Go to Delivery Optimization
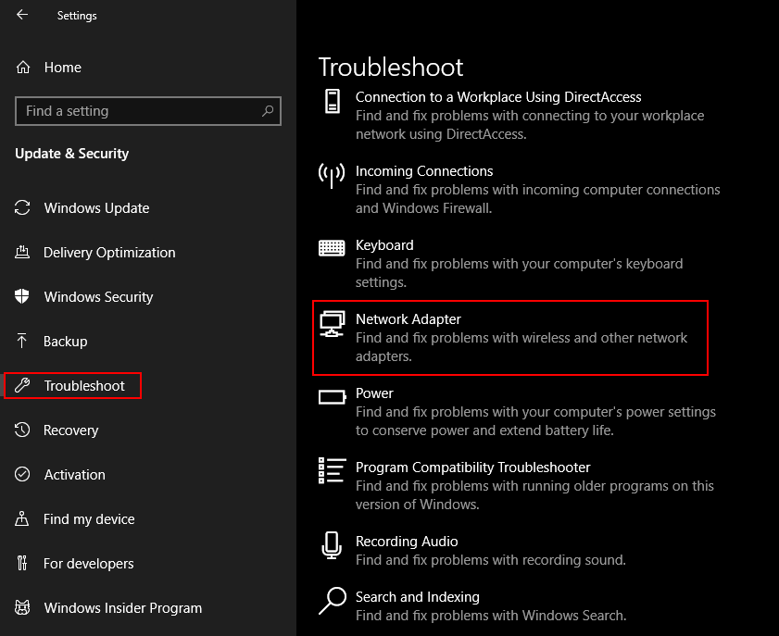Viewport: 779px width, 636px height. coord(109,252)
